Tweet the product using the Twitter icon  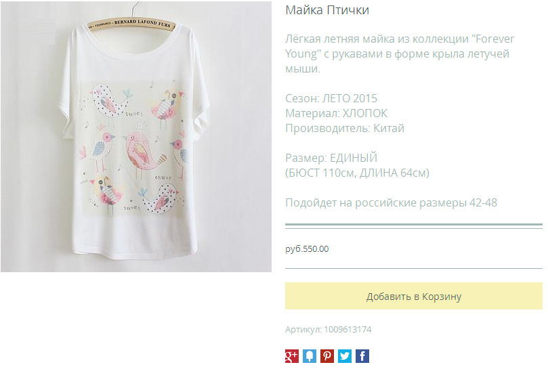tap(345, 355)
